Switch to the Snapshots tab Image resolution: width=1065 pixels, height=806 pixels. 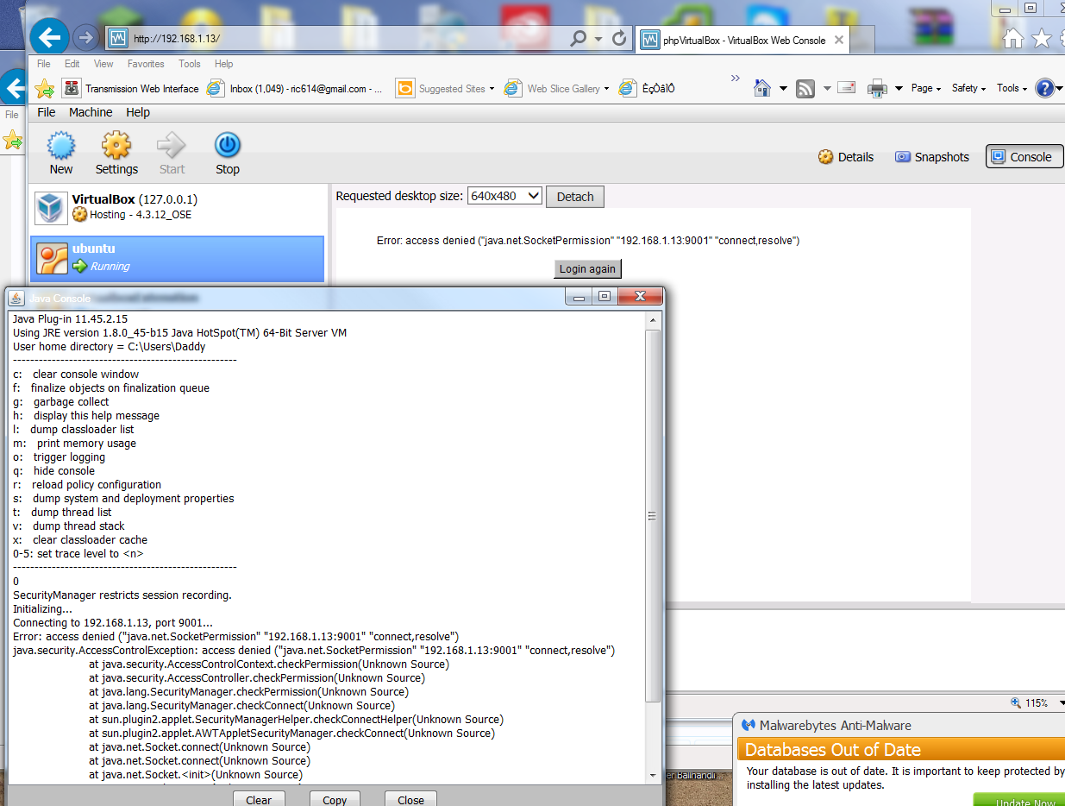click(x=932, y=157)
